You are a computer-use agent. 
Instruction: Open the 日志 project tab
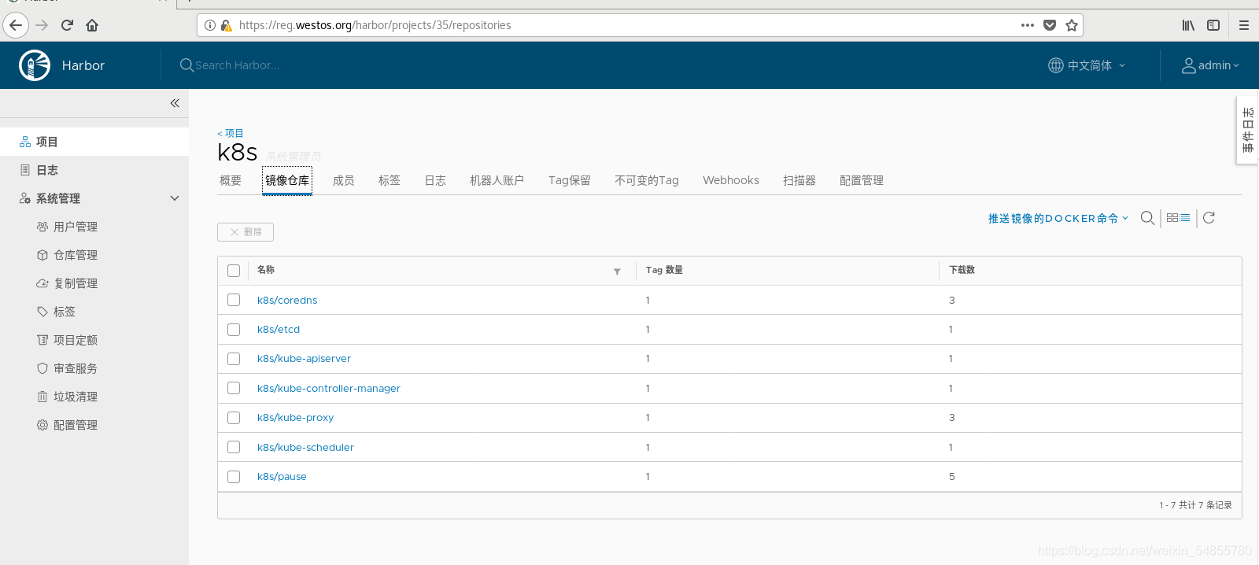435,180
